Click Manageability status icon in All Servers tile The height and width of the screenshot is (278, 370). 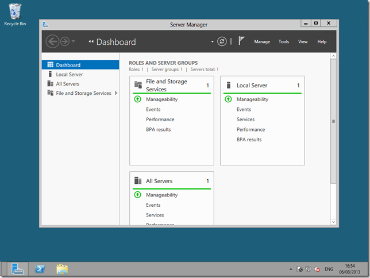point(137,195)
